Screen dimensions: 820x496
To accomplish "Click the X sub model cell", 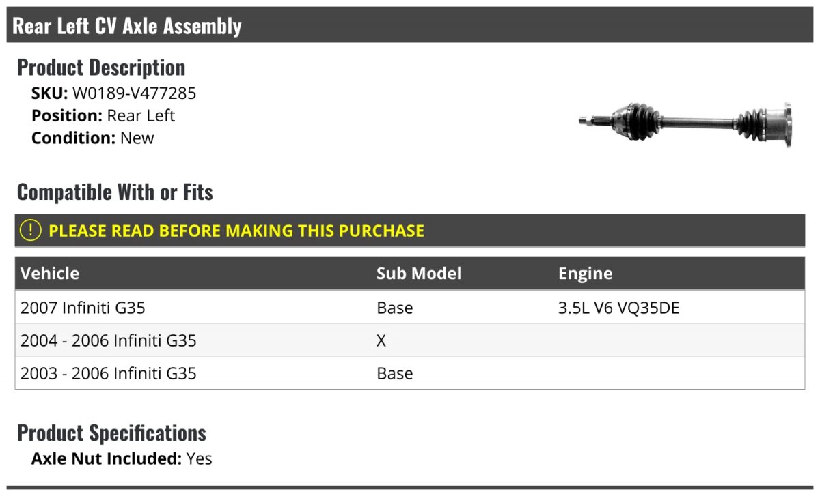I will [x=381, y=340].
